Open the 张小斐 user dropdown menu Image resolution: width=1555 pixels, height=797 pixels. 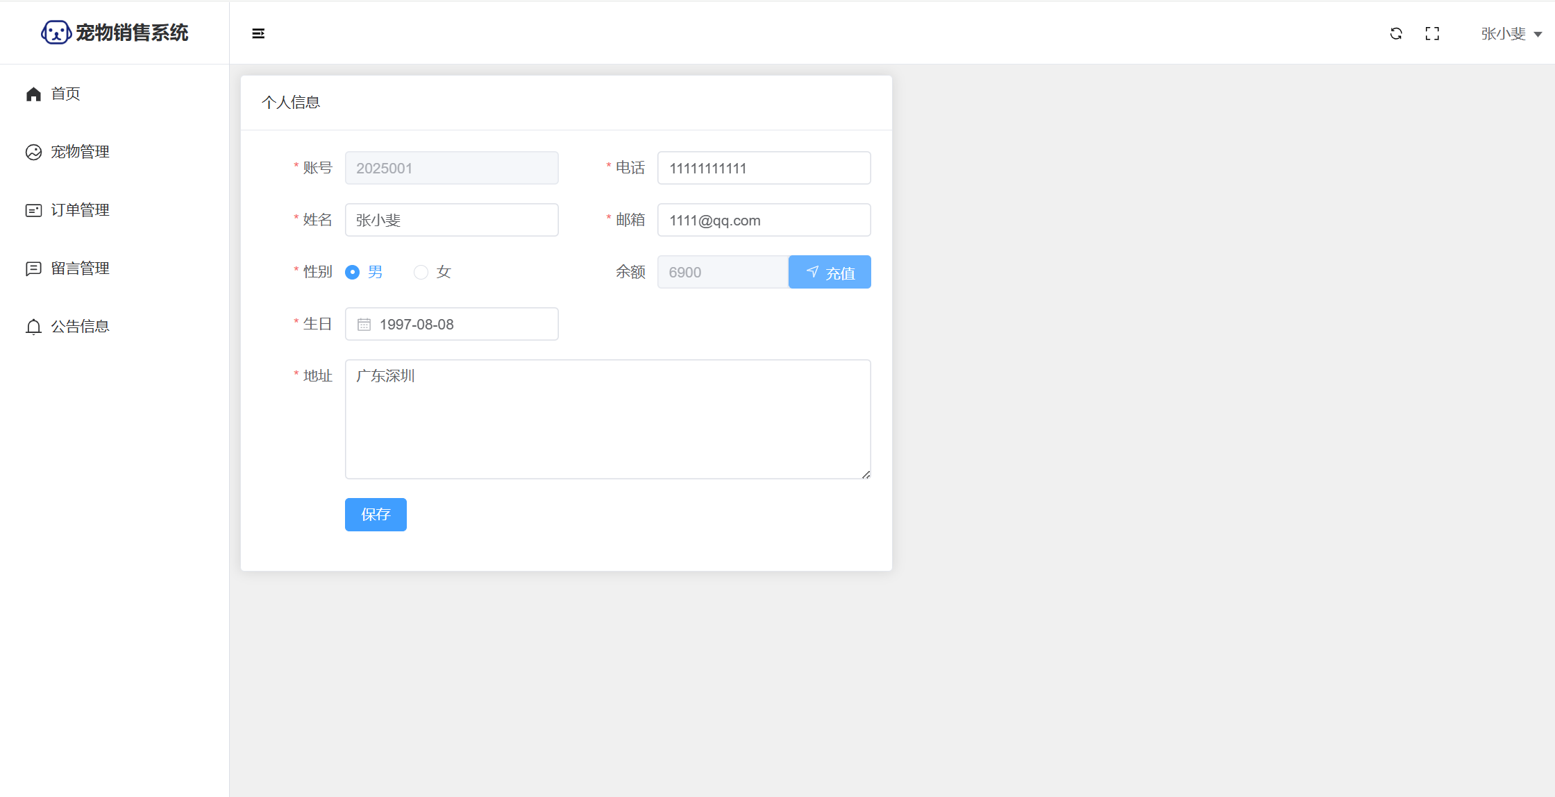tap(1511, 33)
